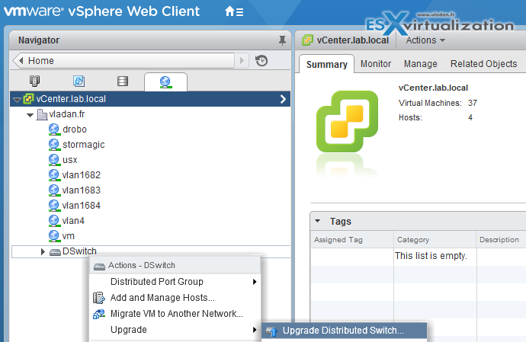Click the usx network icon
This screenshot has width=526, height=342.
54,160
